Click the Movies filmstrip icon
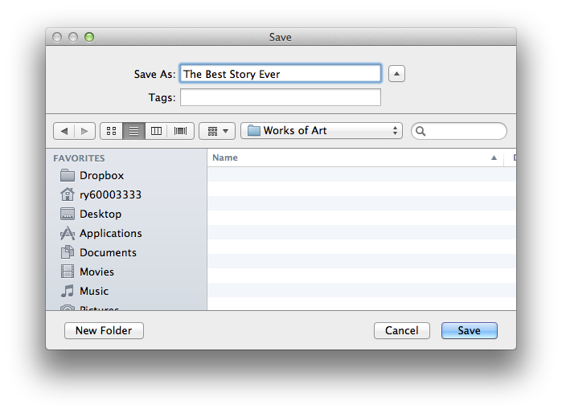Screen dimensions: 562x413 coord(68,272)
